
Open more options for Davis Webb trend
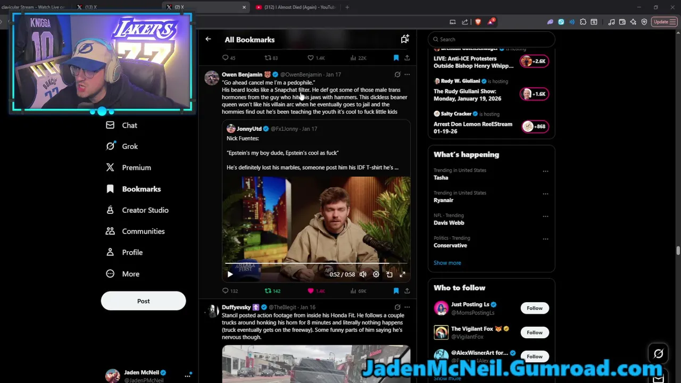pos(545,217)
